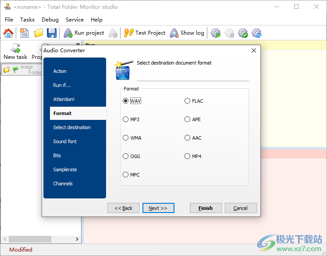The height and width of the screenshot is (256, 327).
Task: Click the << Back button
Action: (123, 208)
